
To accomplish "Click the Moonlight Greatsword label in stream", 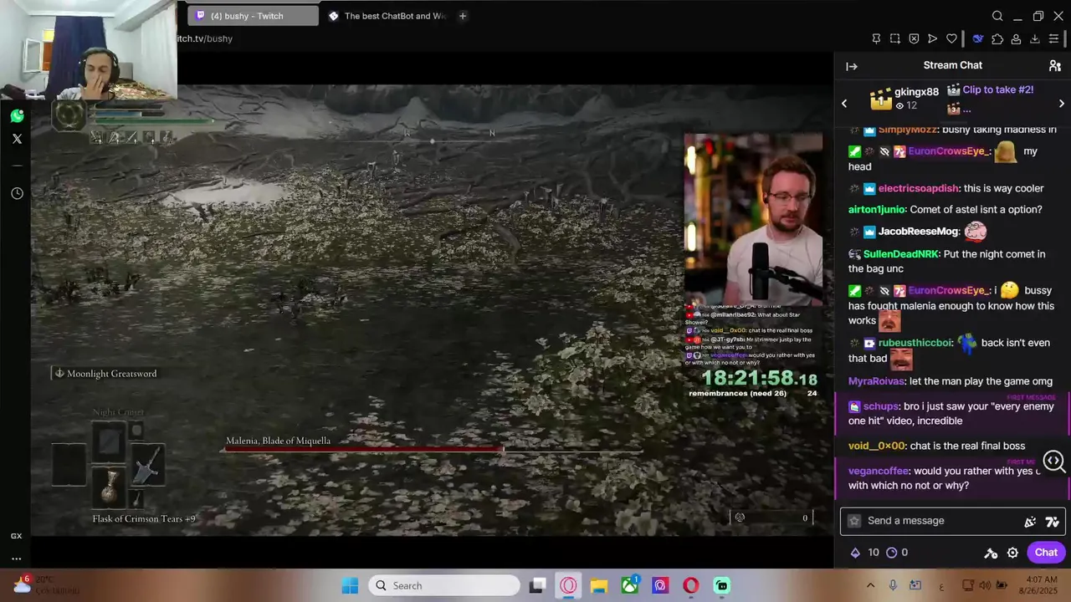I will (x=111, y=374).
